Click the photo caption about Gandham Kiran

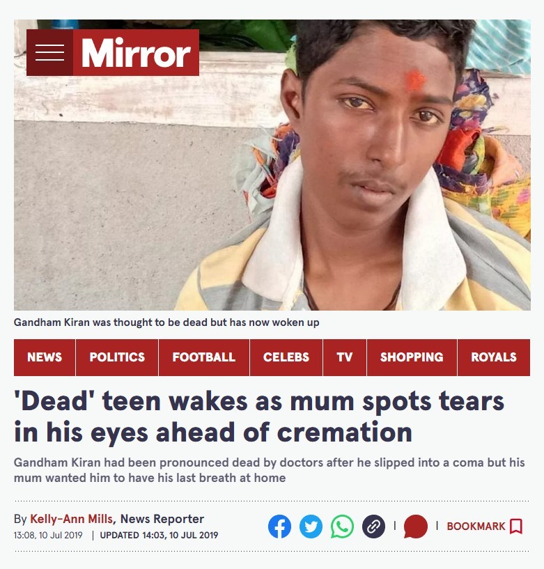click(166, 322)
